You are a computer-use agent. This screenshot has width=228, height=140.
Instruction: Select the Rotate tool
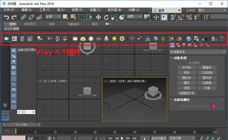pos(106,17)
